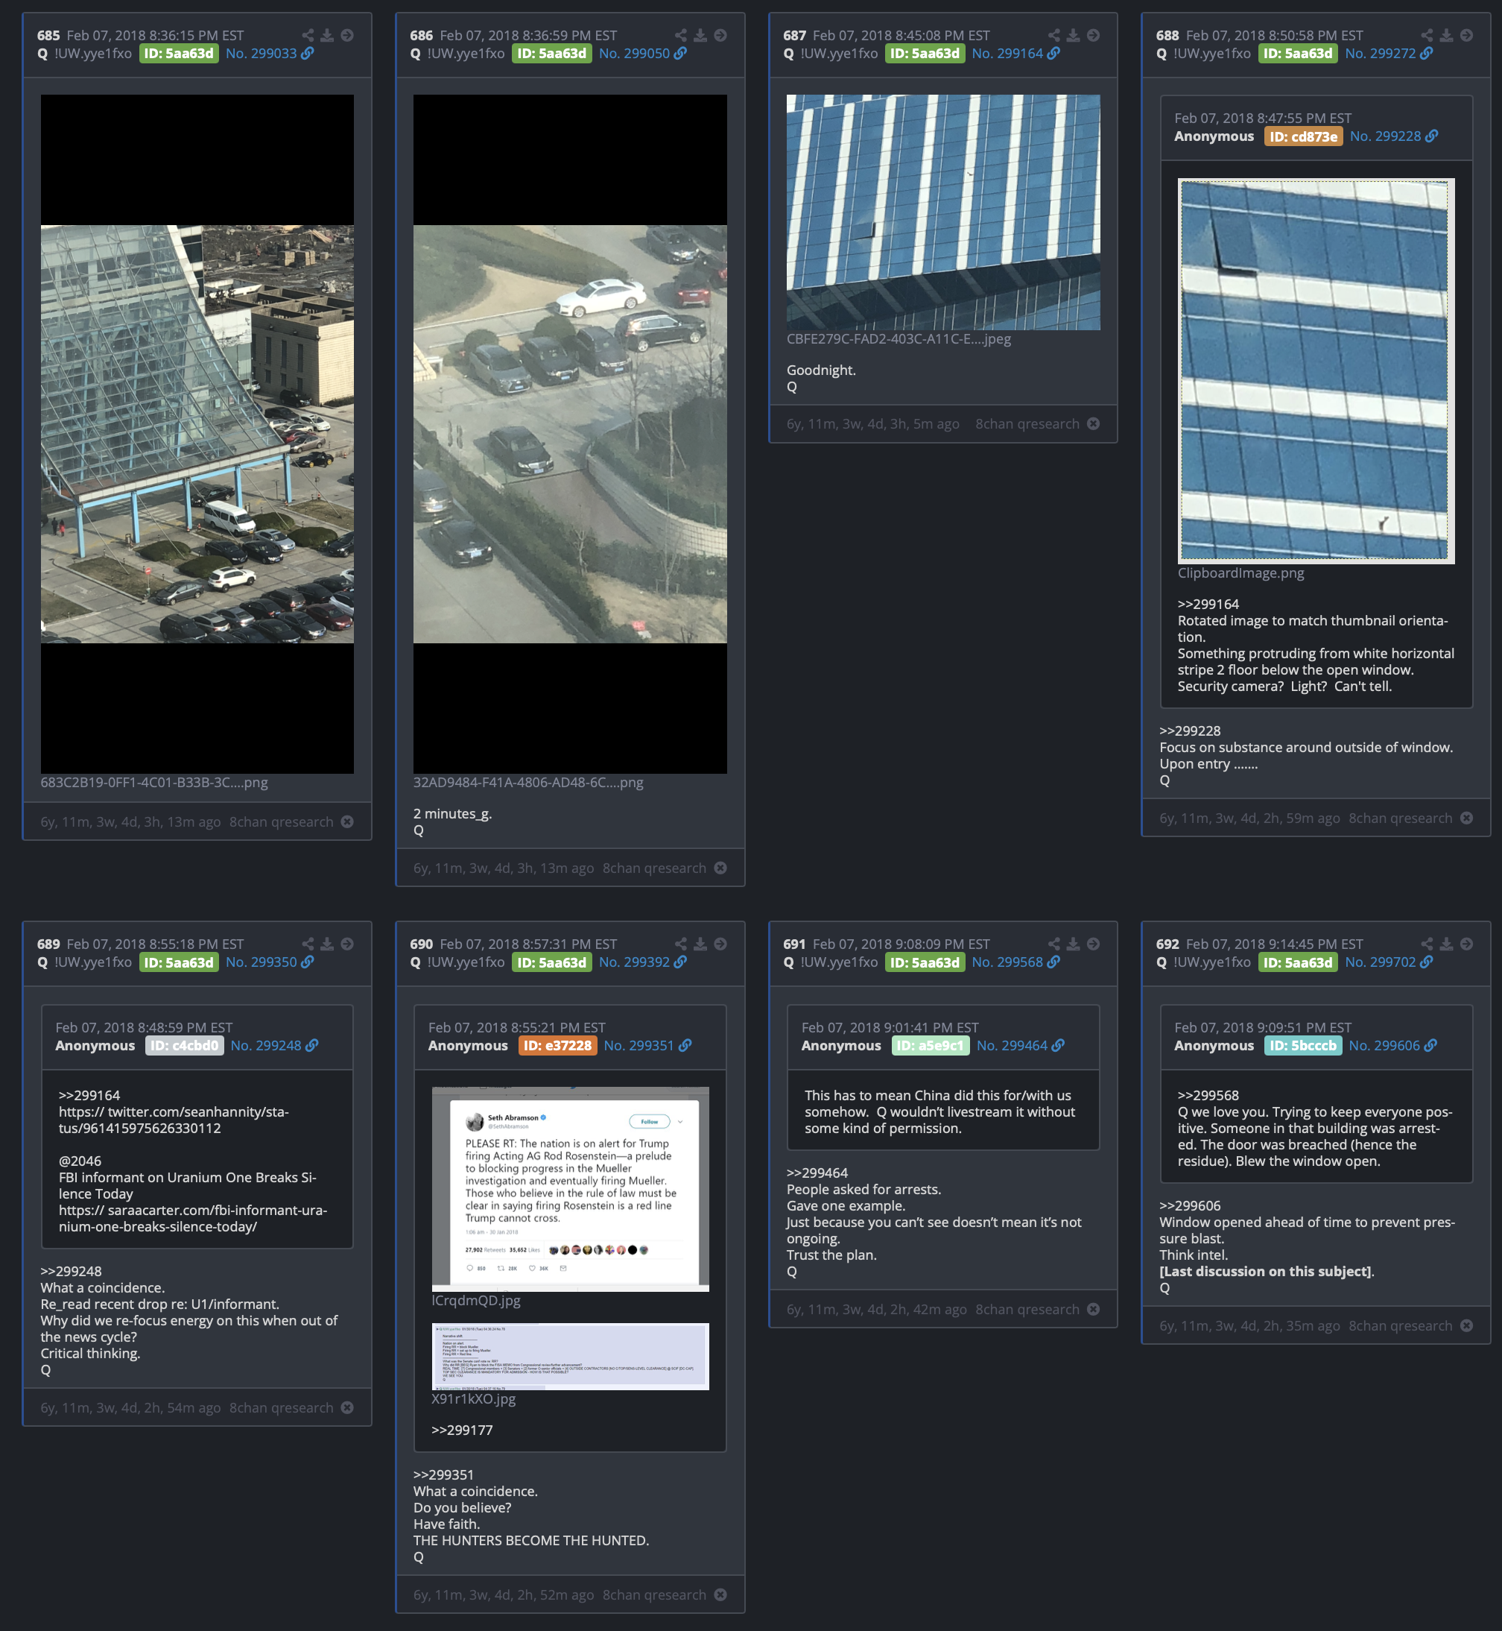Click '8chan qresearch' in post 689 footer
Screen dimensions: 1502x1631
[x=281, y=1407]
